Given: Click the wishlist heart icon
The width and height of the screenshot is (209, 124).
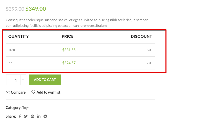Looking at the screenshot, I should [33, 92].
